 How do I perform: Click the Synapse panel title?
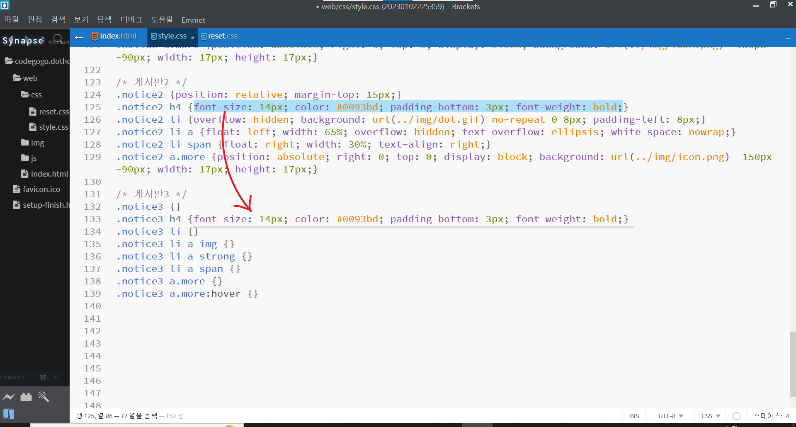(x=23, y=40)
